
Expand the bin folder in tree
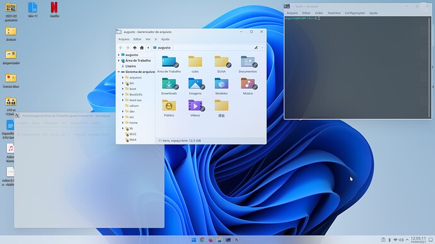pyautogui.click(x=123, y=83)
